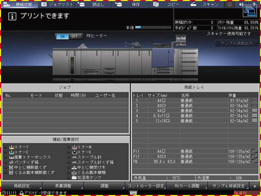Image resolution: width=261 pixels, height=196 pixels.
Task: Click the Toner C (トナーC) status indicator
Action: tap(6, 152)
